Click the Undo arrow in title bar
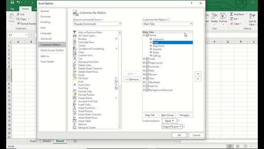Viewport: 264px width, 149px height. coord(18,2)
